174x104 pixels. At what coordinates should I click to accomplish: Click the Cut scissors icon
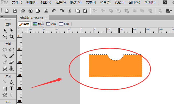pos(70,11)
